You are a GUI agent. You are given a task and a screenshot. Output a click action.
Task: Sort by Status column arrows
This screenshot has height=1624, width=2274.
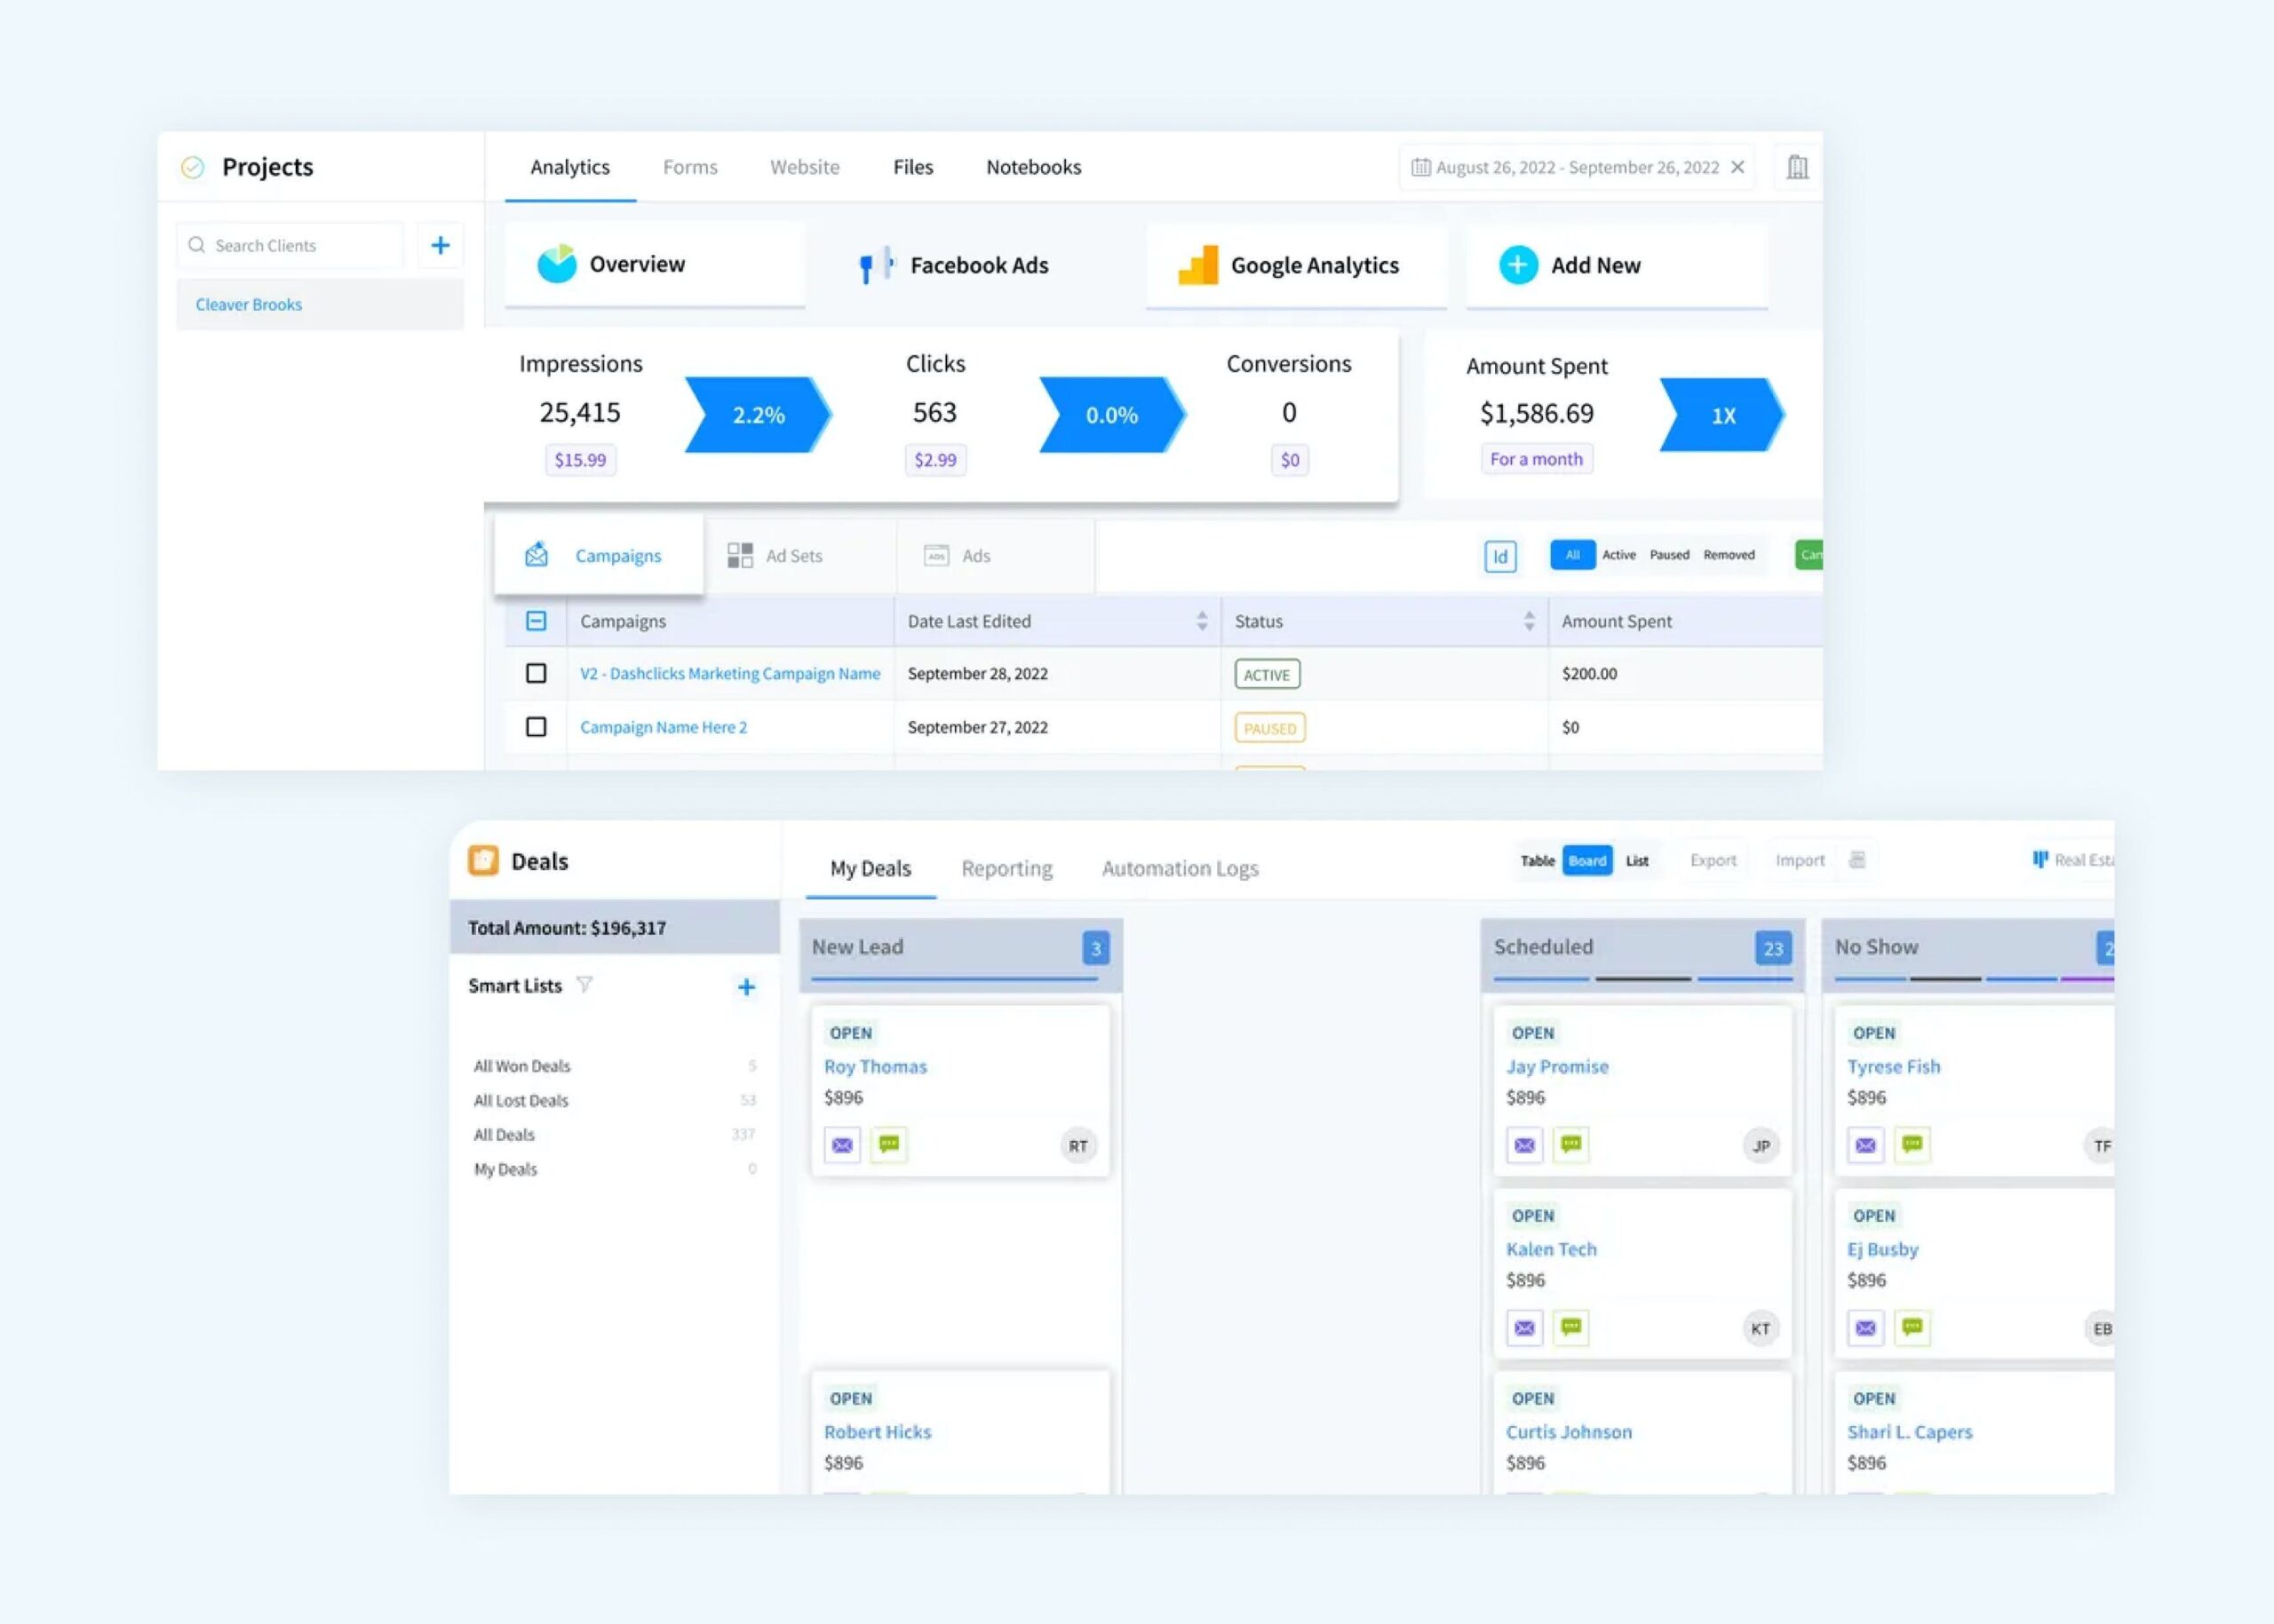click(1529, 621)
